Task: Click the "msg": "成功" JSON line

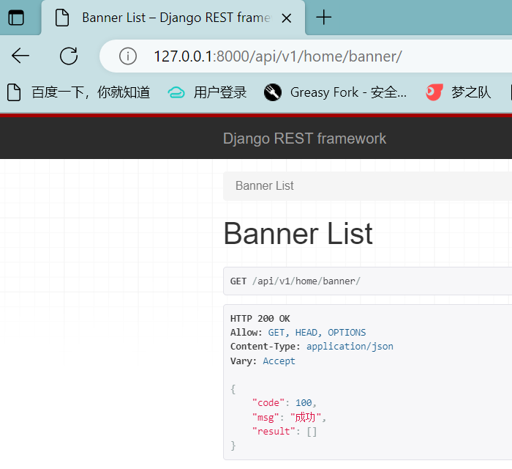Action: 289,417
